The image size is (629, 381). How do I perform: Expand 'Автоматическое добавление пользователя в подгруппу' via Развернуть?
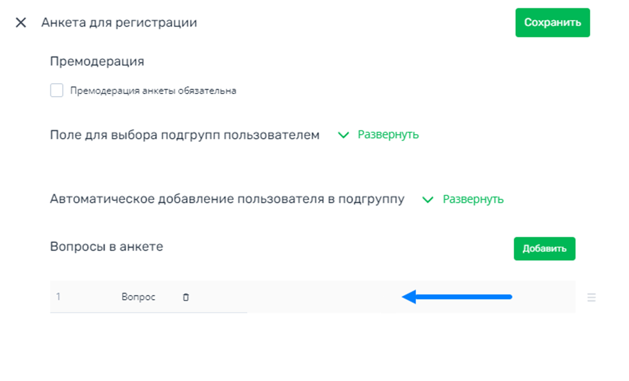point(473,199)
